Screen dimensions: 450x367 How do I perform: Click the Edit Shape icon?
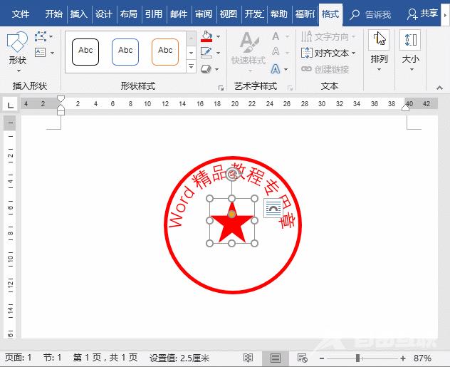42,36
